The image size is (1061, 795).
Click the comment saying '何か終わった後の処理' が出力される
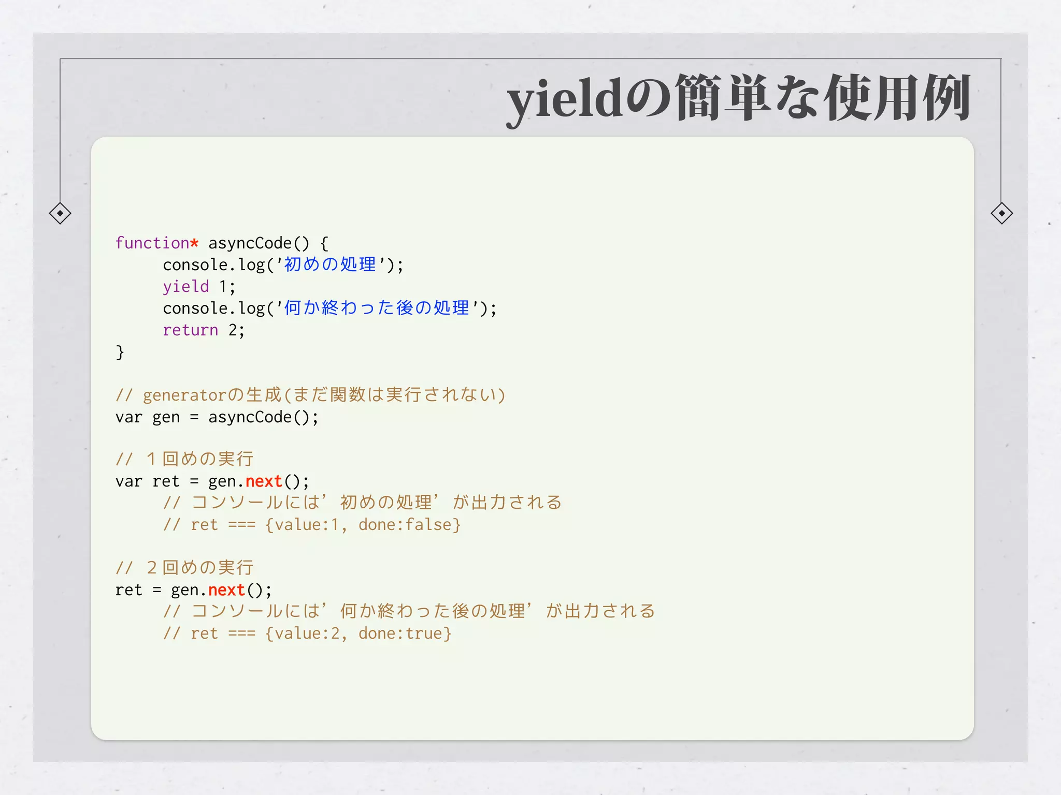(409, 611)
